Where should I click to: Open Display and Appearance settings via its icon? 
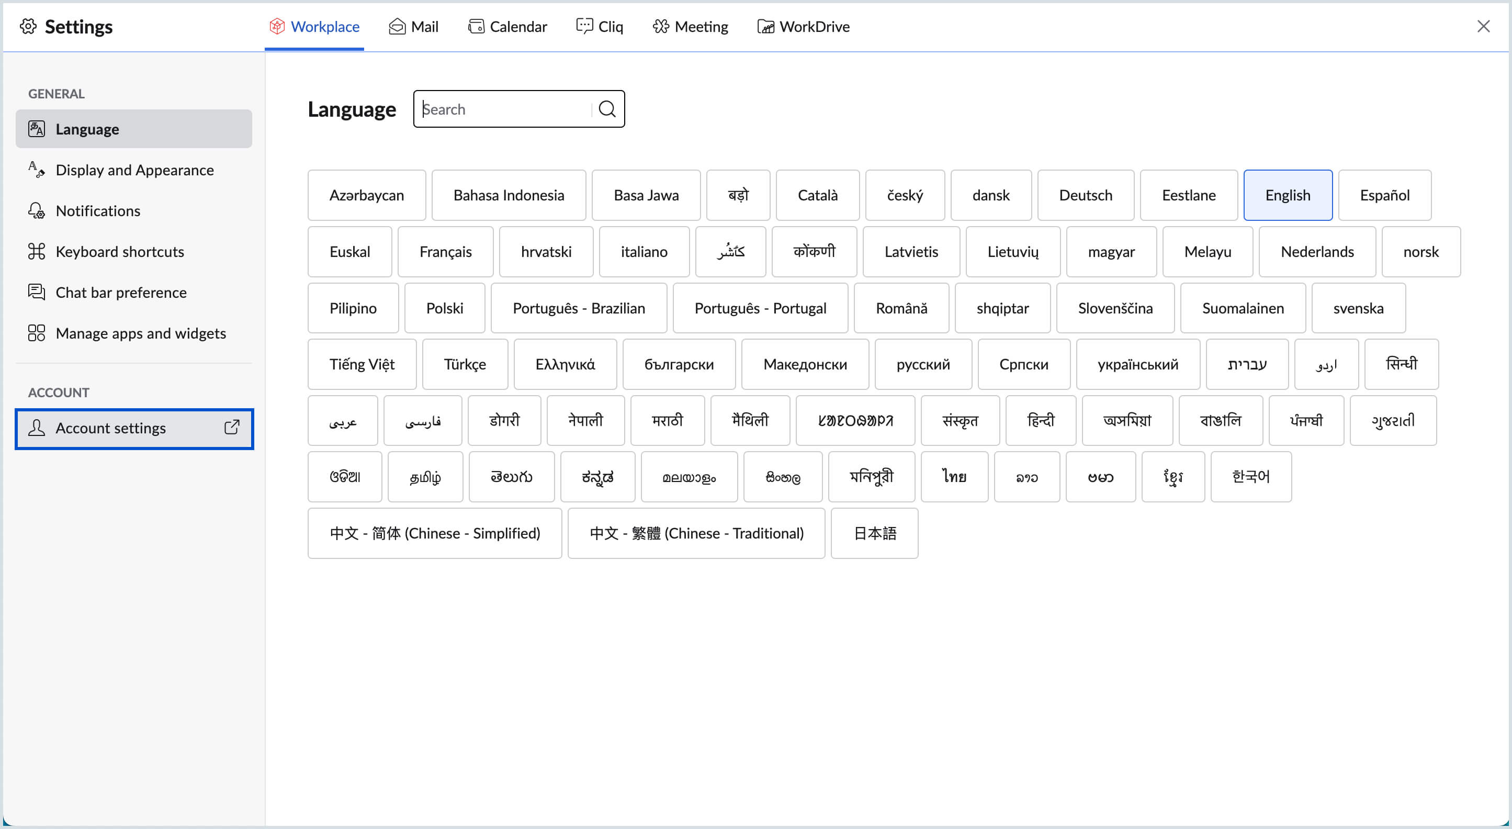coord(37,170)
